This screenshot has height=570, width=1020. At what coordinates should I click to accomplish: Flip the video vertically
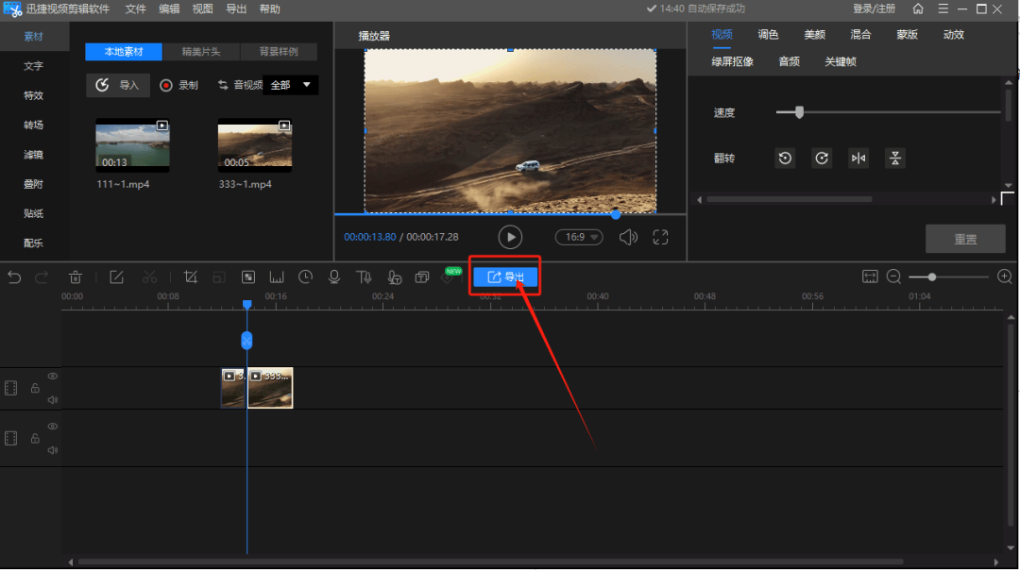coord(895,159)
